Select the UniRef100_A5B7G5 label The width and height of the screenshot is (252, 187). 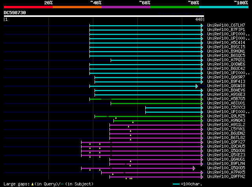pos(226,99)
